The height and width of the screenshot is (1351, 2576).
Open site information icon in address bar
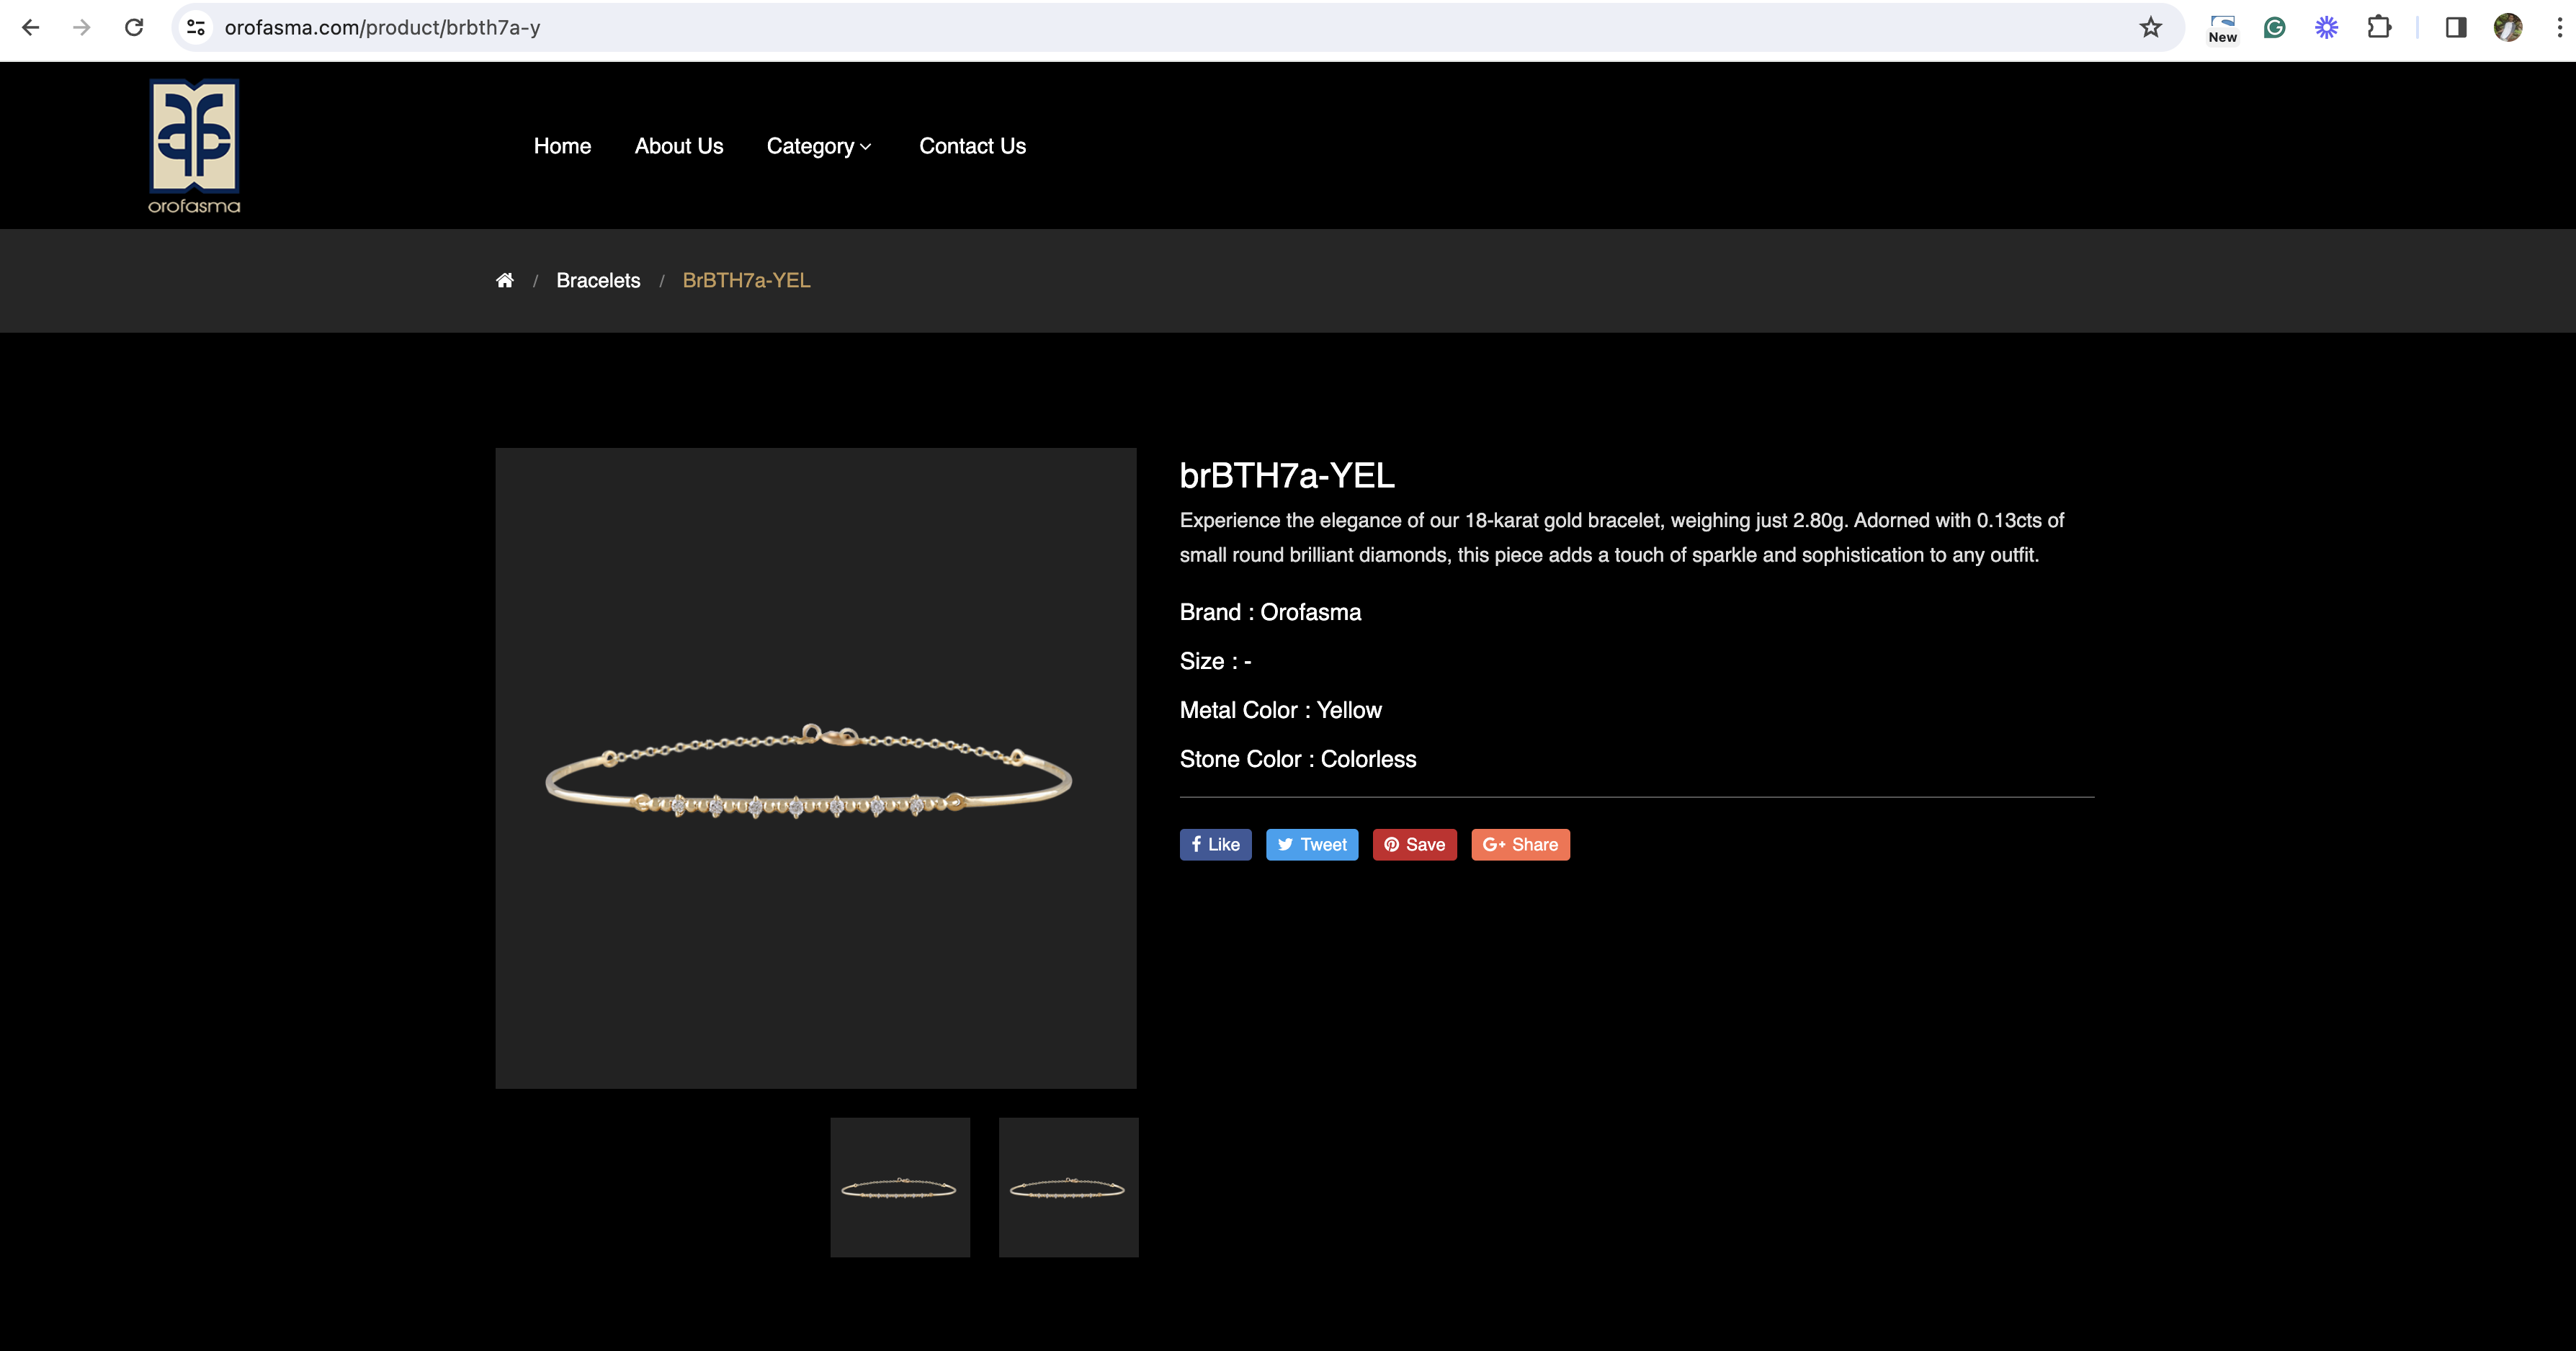point(197,27)
